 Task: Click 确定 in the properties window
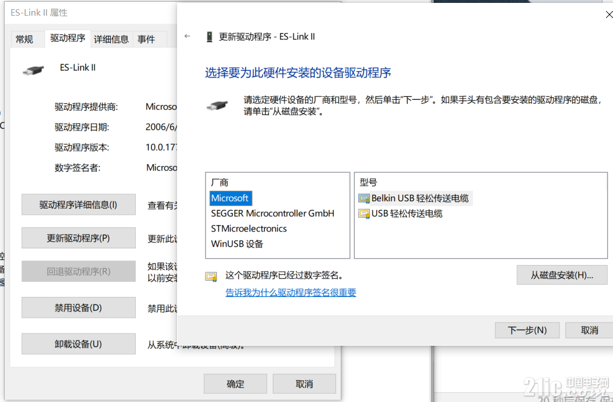[235, 383]
